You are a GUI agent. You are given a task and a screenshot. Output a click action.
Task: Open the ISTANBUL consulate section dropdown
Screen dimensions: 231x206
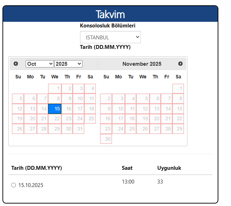[110, 37]
